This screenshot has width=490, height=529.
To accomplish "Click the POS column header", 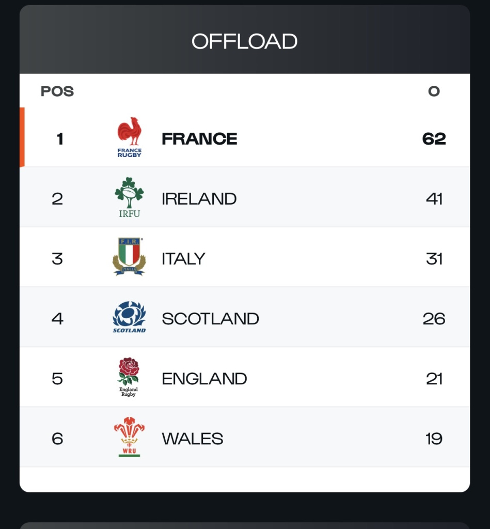I will pos(57,91).
